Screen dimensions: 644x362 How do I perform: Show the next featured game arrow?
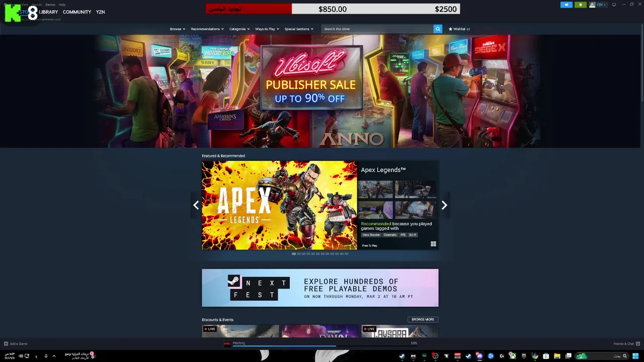coord(444,205)
